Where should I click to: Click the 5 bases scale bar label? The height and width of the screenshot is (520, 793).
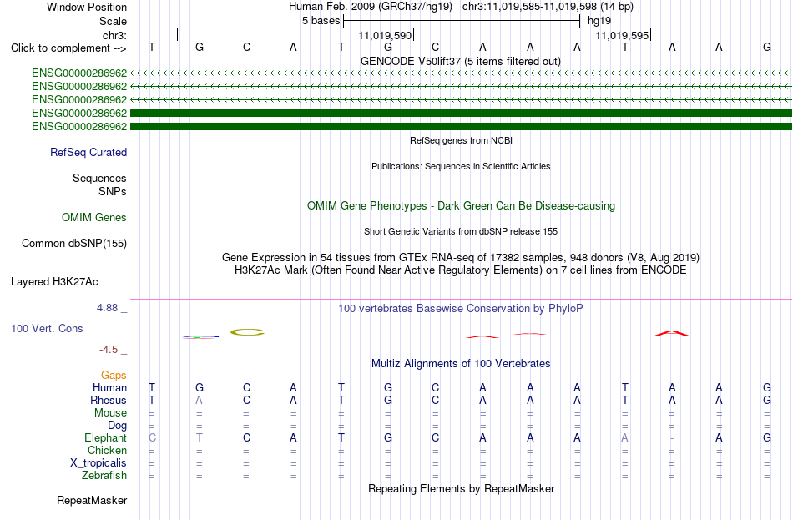(321, 21)
